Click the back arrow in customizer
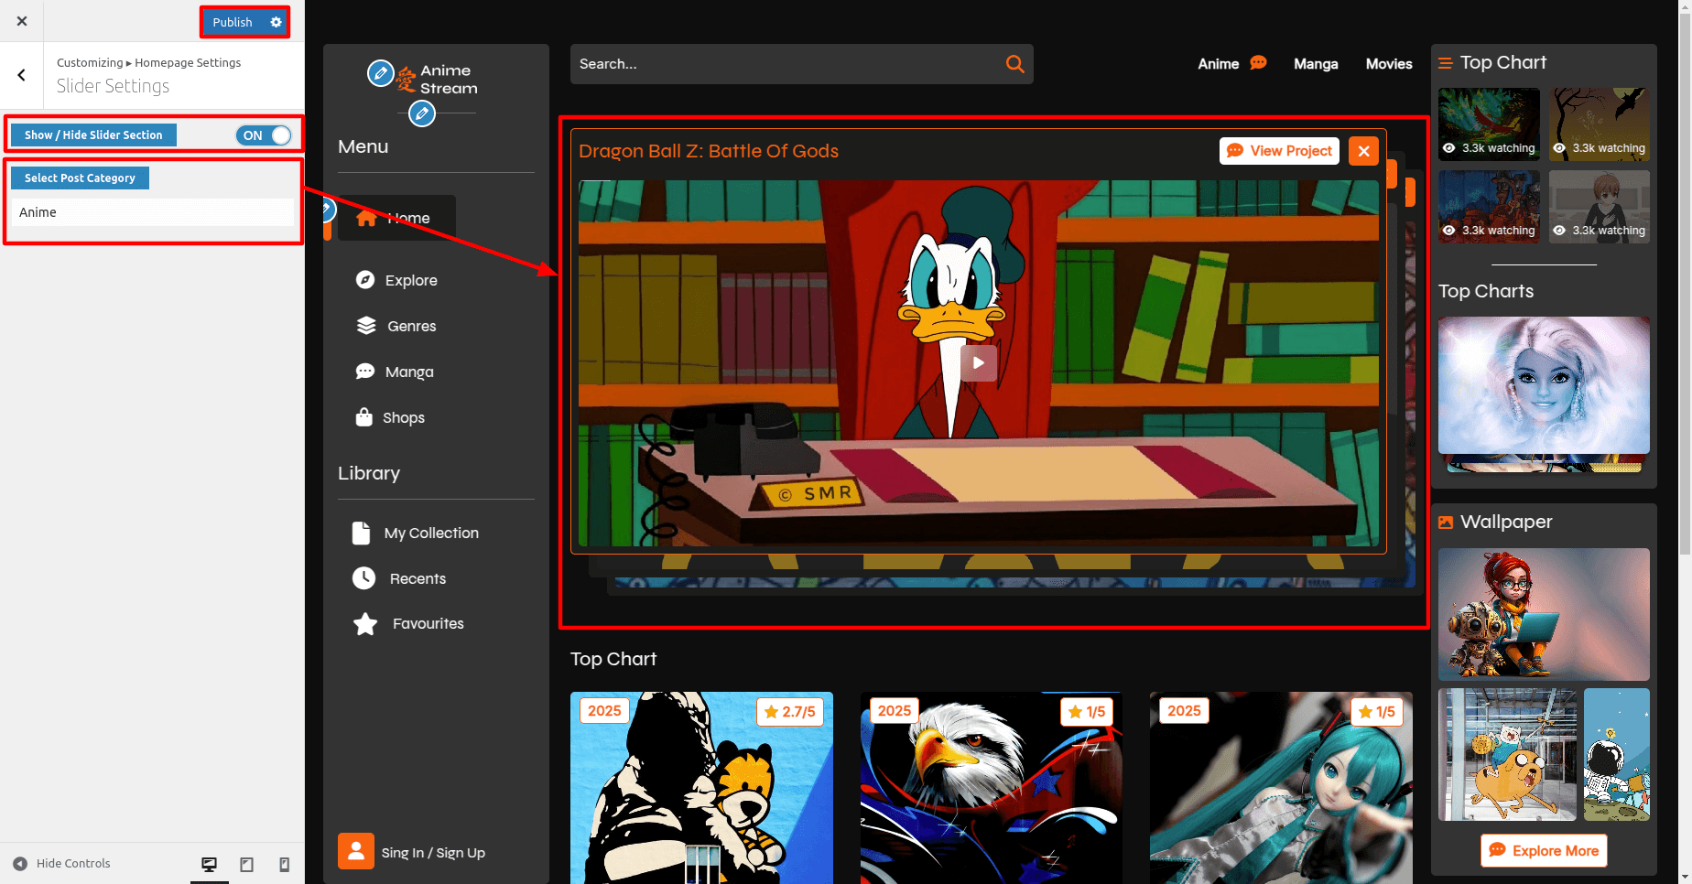Screen dimensions: 1692x884 22,75
